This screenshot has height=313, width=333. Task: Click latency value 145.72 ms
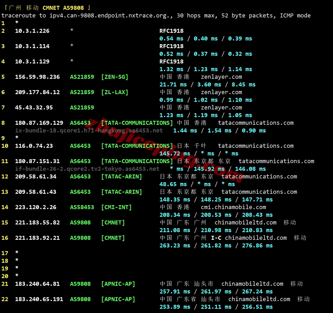[x=175, y=154]
